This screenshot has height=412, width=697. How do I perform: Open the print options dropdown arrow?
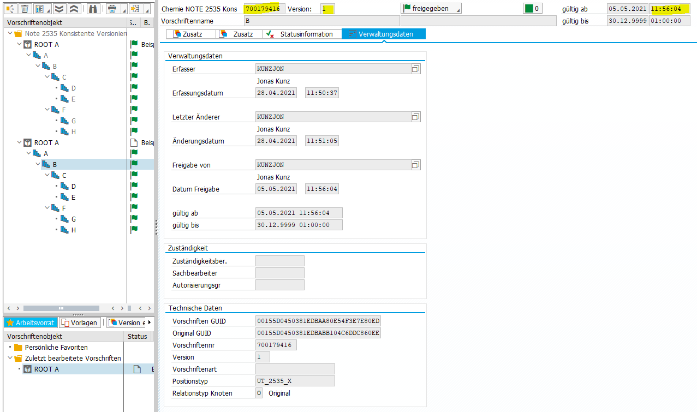click(x=123, y=10)
